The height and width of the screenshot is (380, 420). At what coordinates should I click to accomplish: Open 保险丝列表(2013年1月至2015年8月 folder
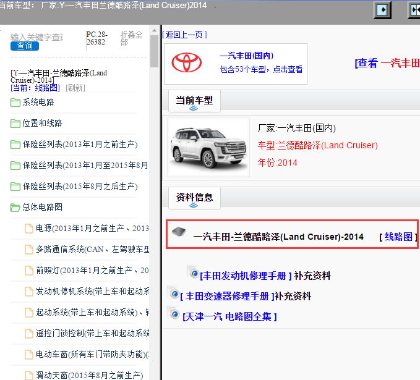[85, 165]
